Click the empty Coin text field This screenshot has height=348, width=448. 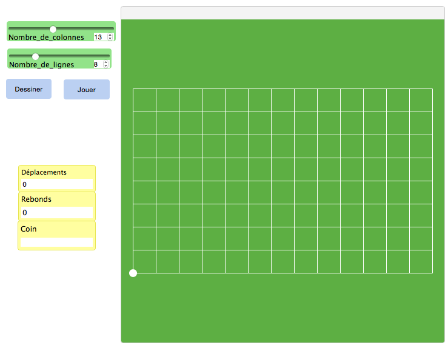56,242
